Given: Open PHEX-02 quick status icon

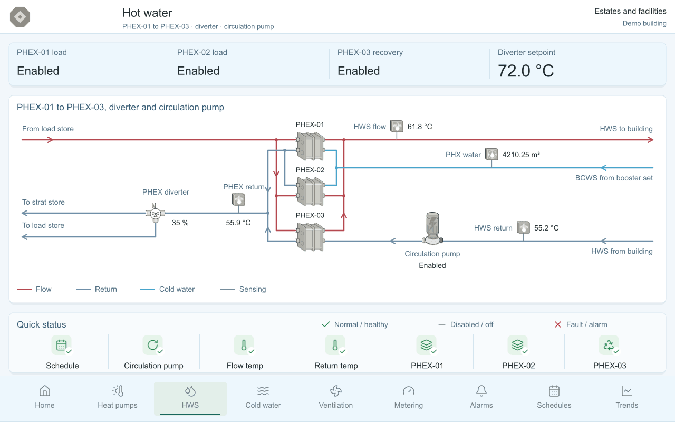Looking at the screenshot, I should pos(518,346).
